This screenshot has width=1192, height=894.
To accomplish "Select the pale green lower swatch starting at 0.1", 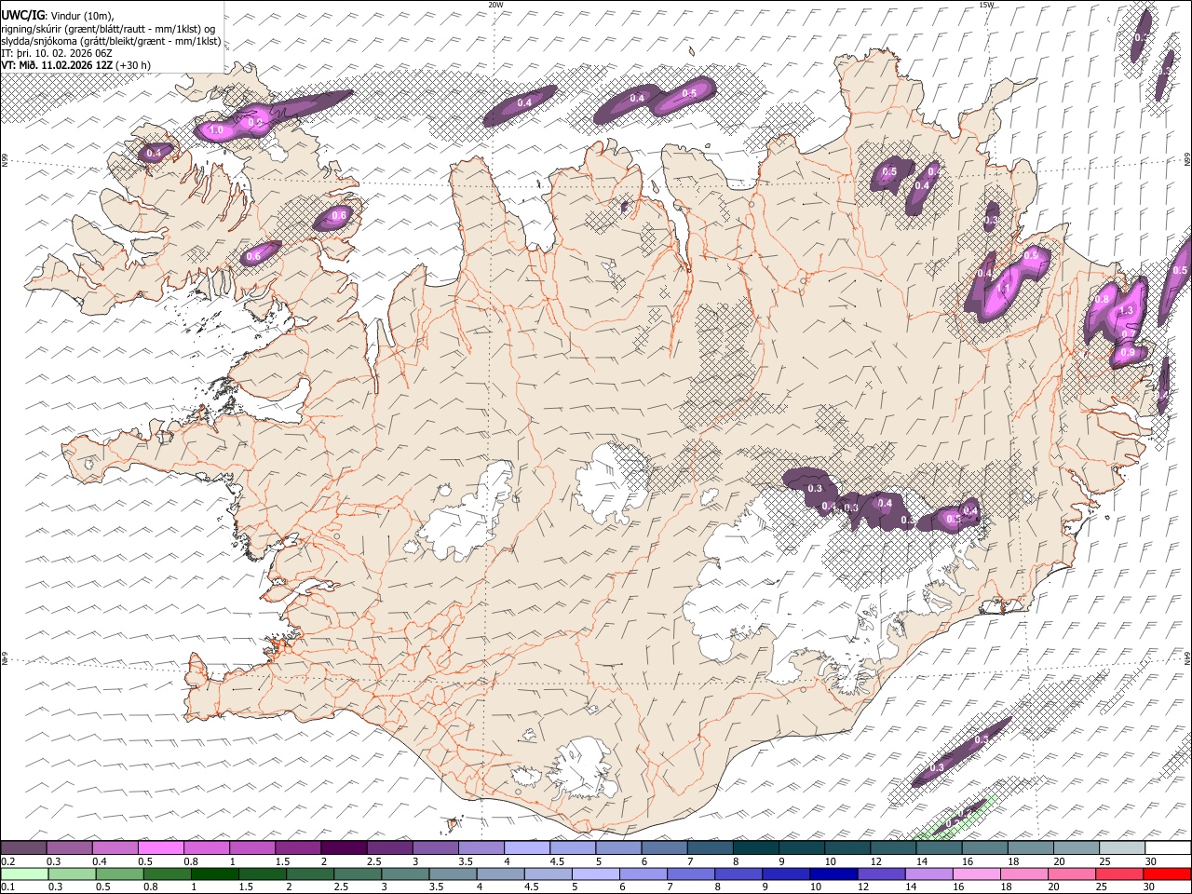I will click(x=23, y=874).
